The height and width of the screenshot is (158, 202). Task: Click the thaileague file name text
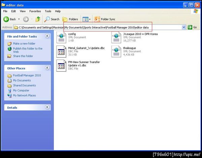click(x=130, y=48)
